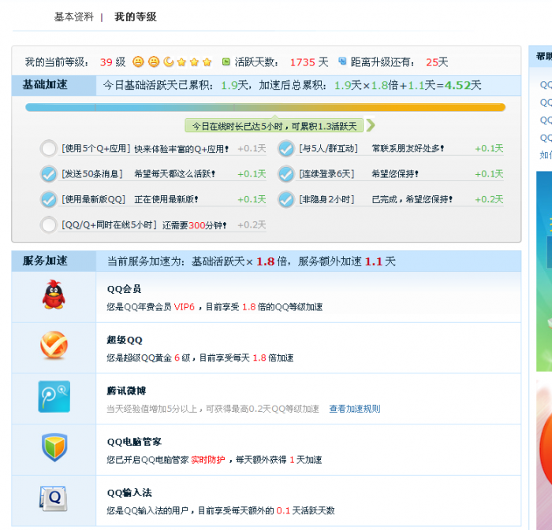552x530 pixels.
Task: Toggle the 使用最新版QQ task checkmark
Action: click(x=49, y=199)
